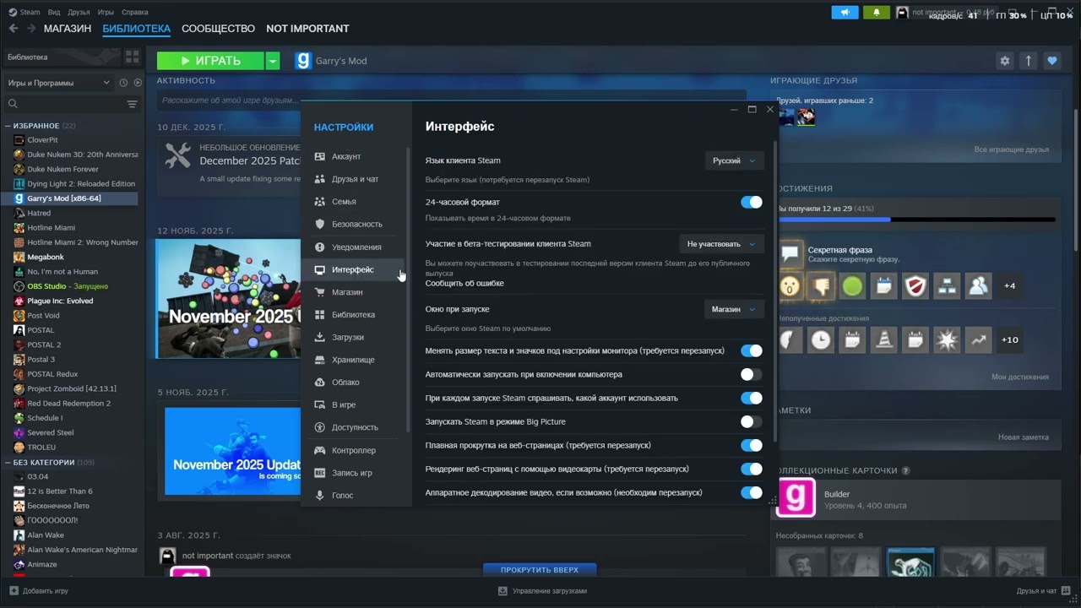Enable auto-start on computer boot
The height and width of the screenshot is (608, 1081).
[x=751, y=374]
